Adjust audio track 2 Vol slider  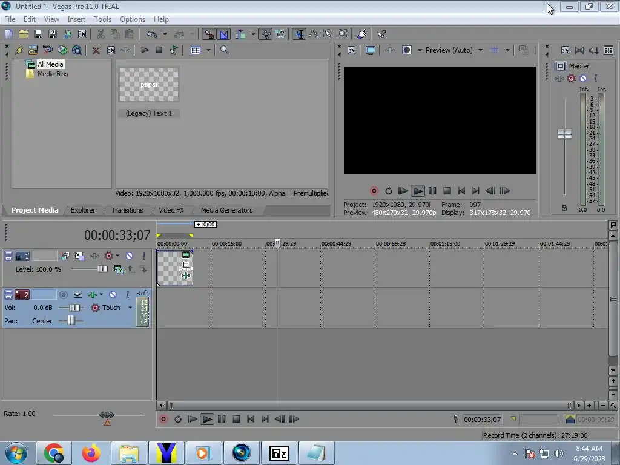coord(74,308)
